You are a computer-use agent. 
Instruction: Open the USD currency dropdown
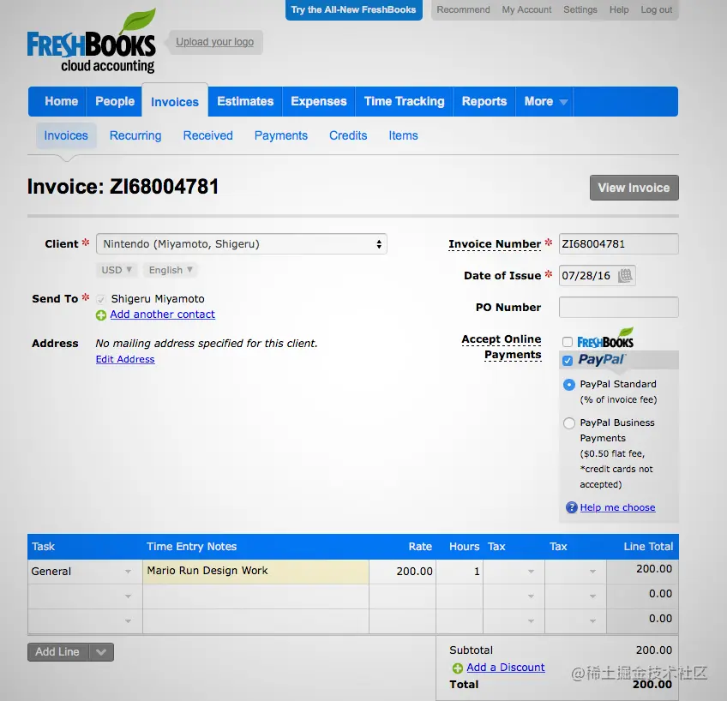[117, 270]
